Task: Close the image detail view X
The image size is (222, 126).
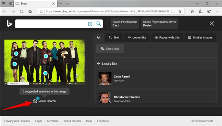Action: (212, 24)
